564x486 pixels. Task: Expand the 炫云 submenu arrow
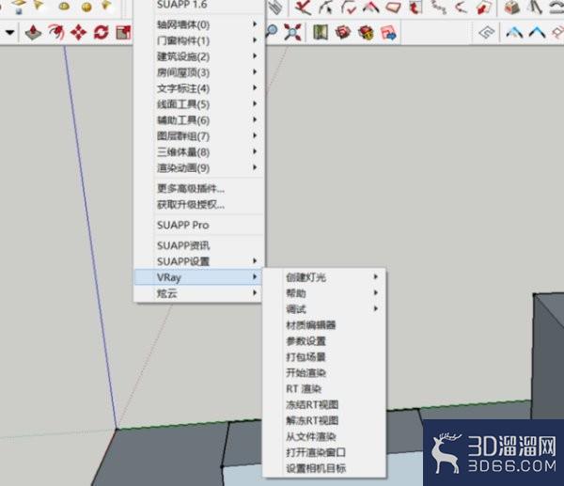(x=255, y=293)
